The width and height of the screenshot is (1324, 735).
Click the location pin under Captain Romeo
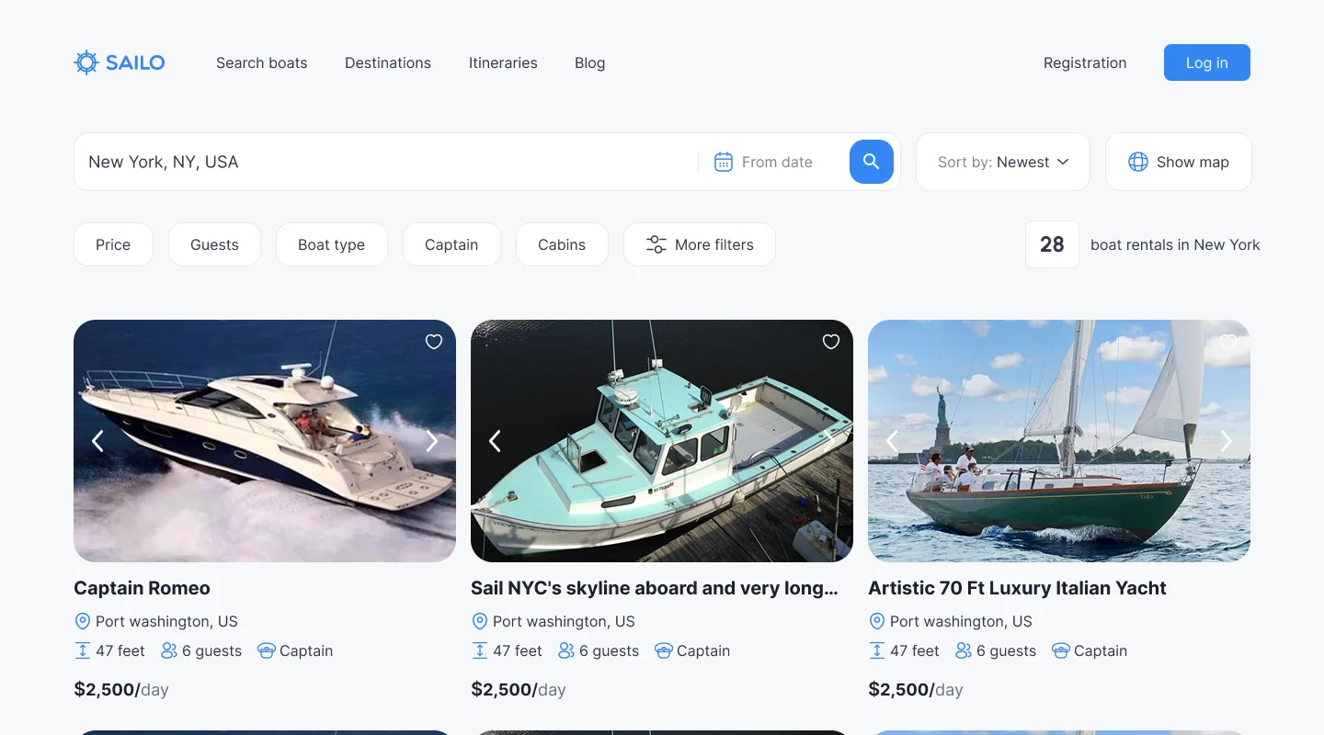click(82, 621)
